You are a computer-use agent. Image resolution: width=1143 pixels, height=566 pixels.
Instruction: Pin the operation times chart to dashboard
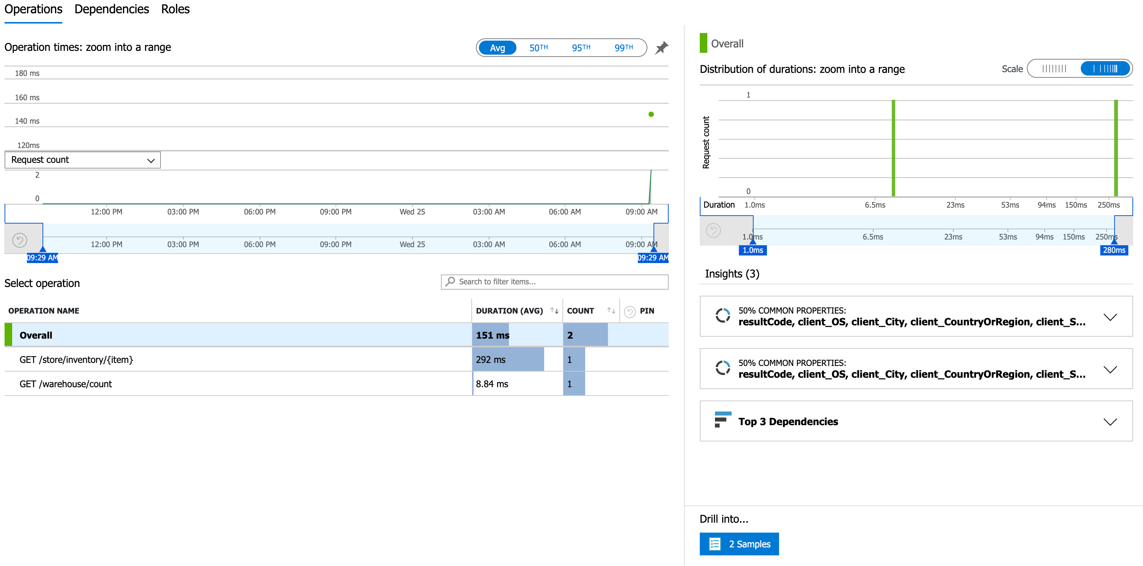click(661, 47)
